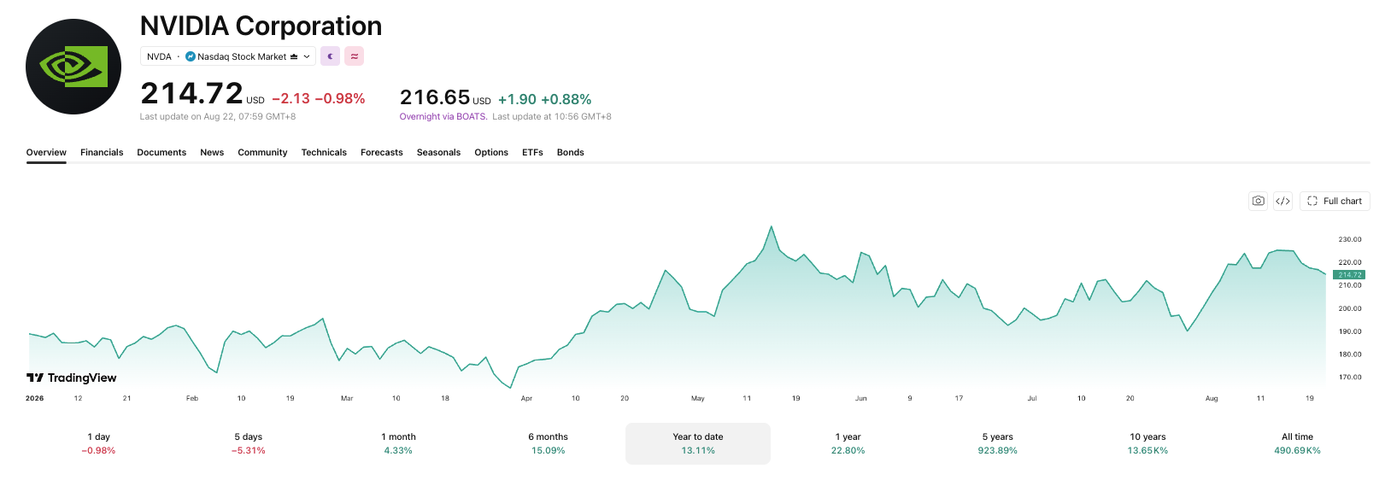This screenshot has width=1391, height=486.
Task: Click the pink approximately-equal icon
Action: pyautogui.click(x=354, y=56)
